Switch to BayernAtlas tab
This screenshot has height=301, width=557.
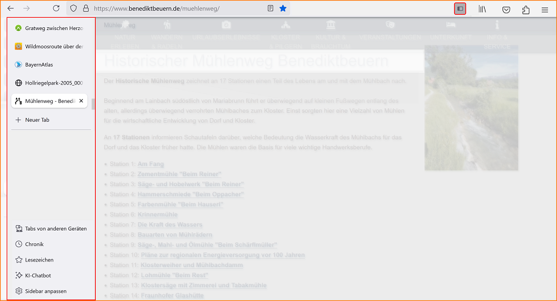(x=50, y=65)
